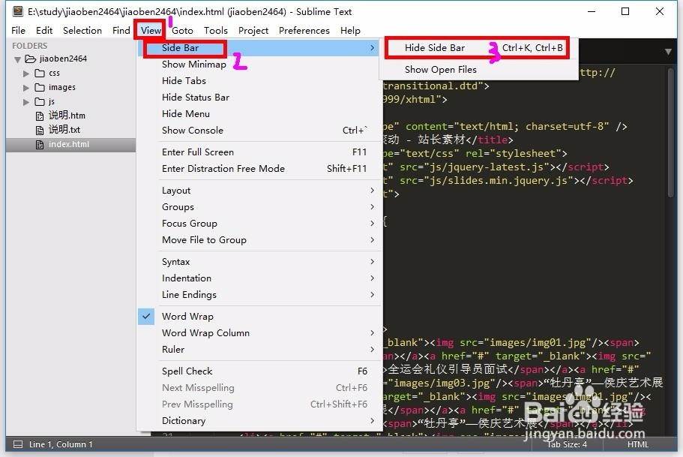This screenshot has width=683, height=457.
Task: Open the Syntax submenu
Action: (260, 262)
